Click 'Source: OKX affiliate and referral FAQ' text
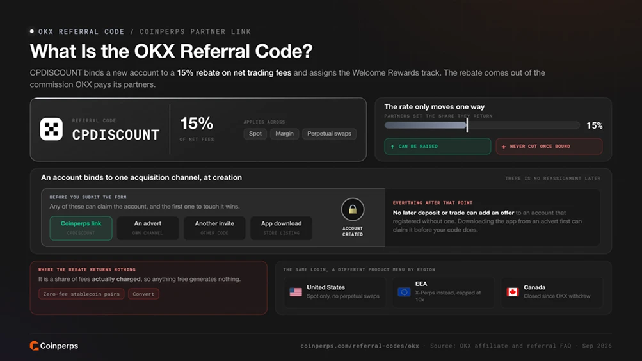This screenshot has height=361, width=642. (x=501, y=346)
